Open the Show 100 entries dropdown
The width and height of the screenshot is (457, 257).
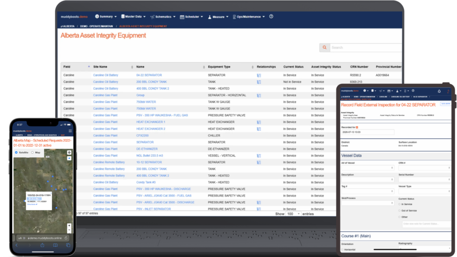(x=293, y=214)
